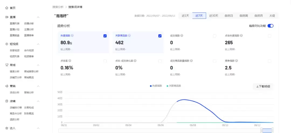The image size is (291, 133).
Task: Collapse the 商城 sidebar section
Action: pos(38,65)
